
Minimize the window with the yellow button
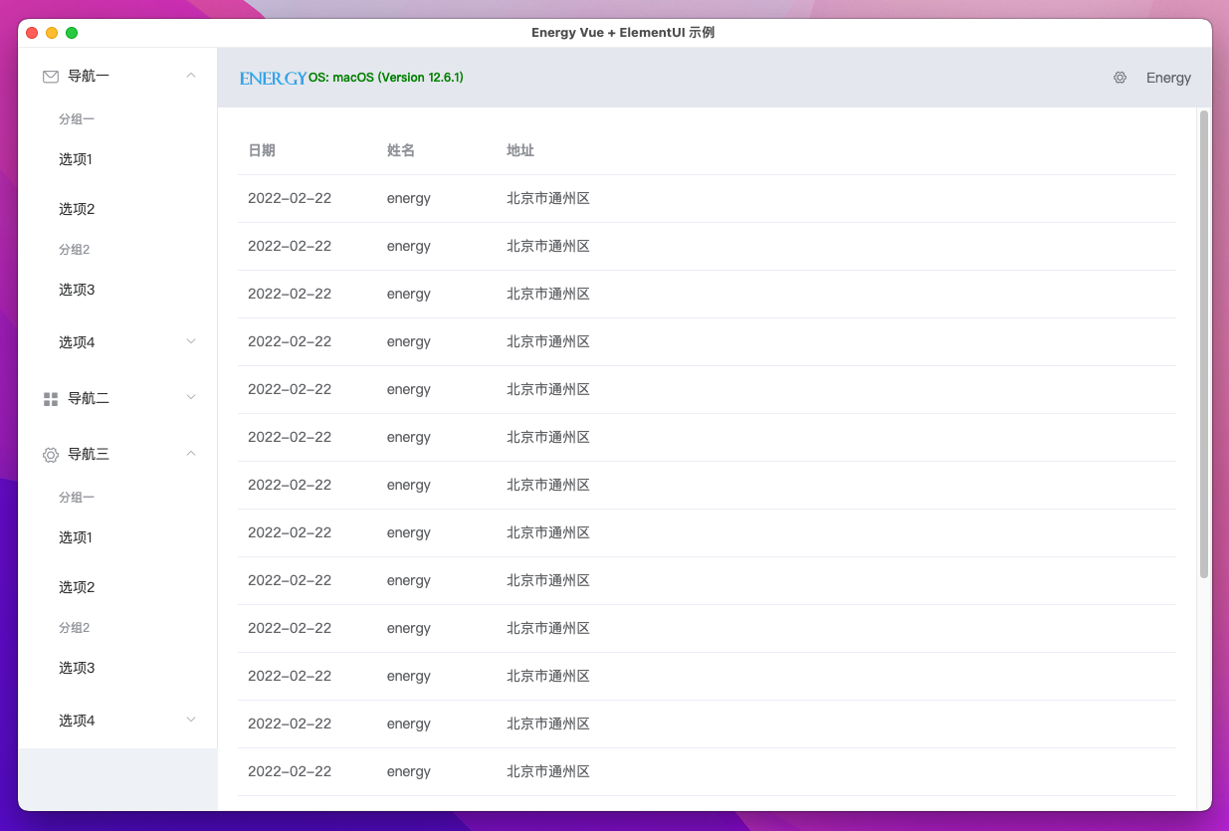52,33
